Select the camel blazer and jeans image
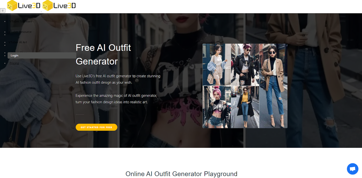This screenshot has height=178, width=362. point(273,86)
